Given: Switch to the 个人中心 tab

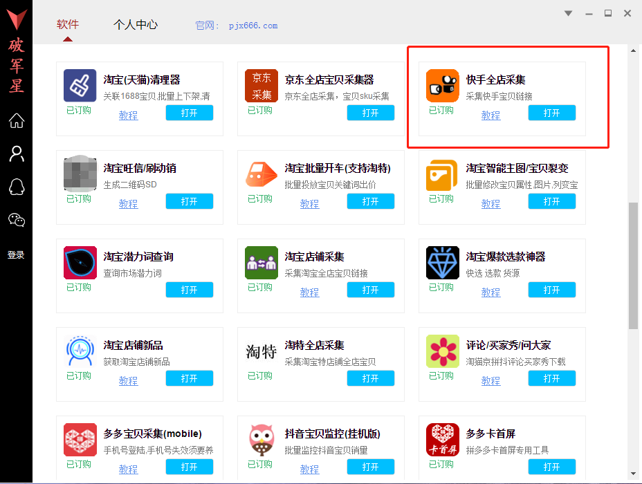Looking at the screenshot, I should [x=136, y=25].
